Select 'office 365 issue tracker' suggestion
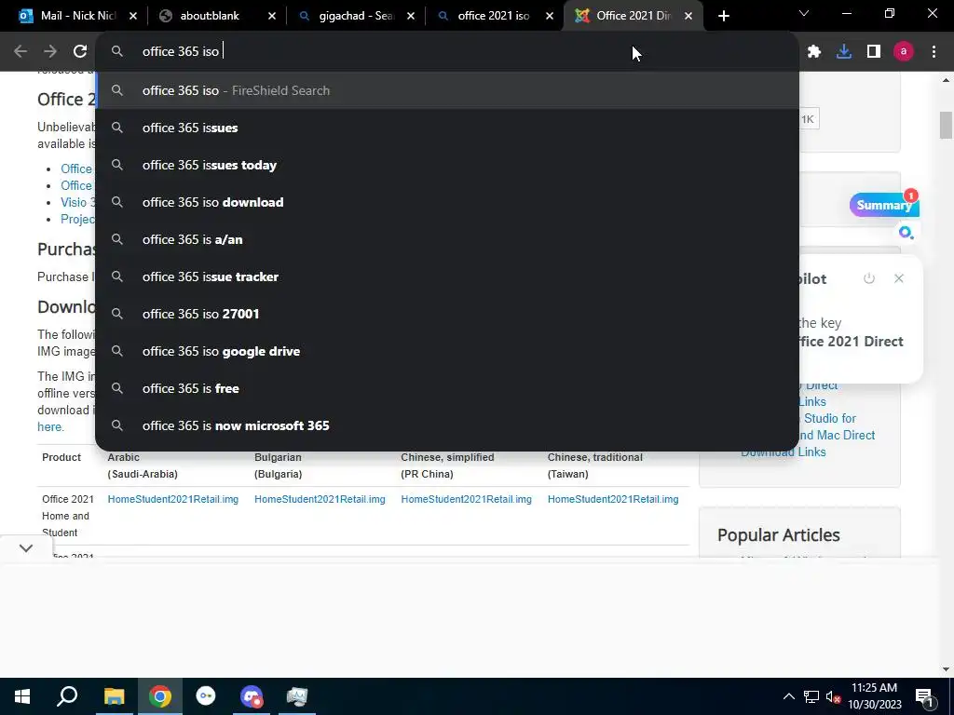 click(447, 277)
